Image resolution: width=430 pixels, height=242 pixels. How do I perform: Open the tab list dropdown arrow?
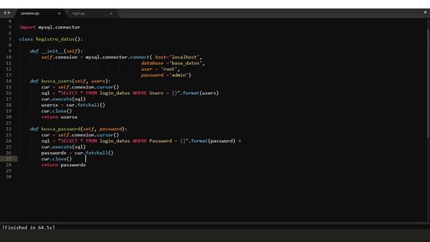tap(425, 13)
